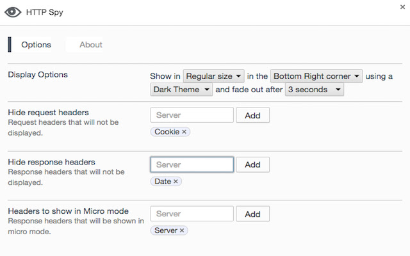
Task: Focus the hide response headers input field
Action: (x=192, y=164)
